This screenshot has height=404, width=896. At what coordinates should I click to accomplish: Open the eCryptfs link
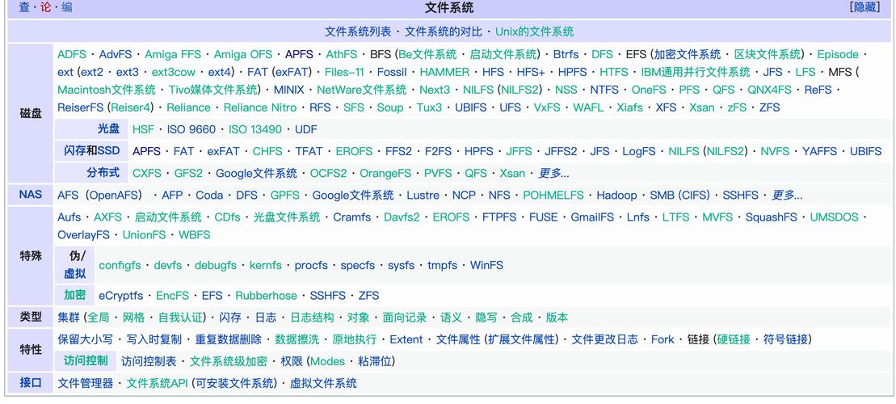click(121, 296)
